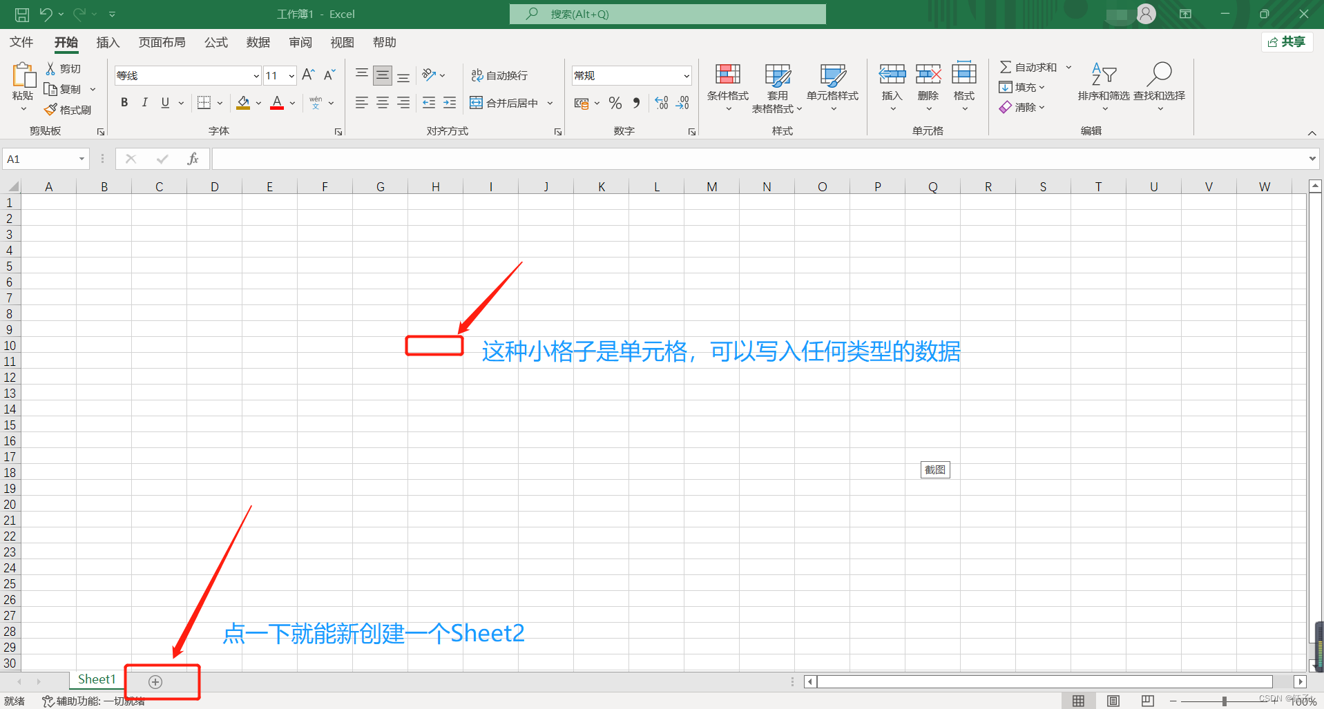Click the Save icon in title bar
This screenshot has width=1324, height=709.
tap(22, 14)
